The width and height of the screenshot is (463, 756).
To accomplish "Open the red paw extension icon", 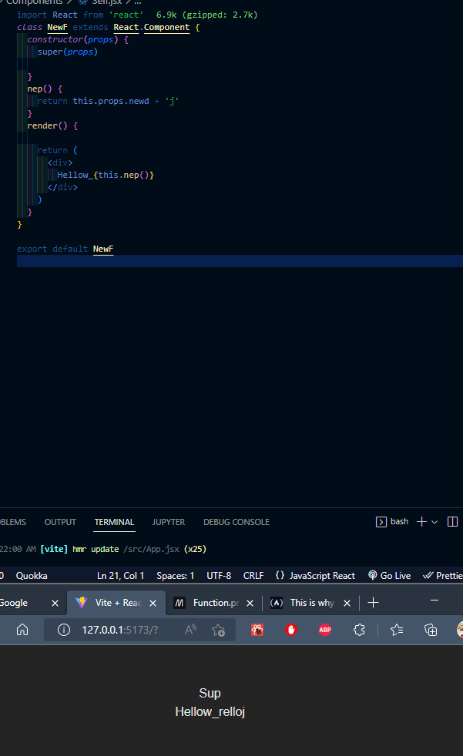I will [257, 630].
